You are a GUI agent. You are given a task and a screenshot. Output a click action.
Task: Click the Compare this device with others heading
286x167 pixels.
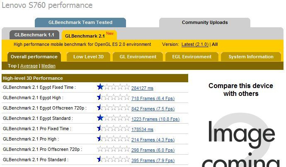(241, 90)
